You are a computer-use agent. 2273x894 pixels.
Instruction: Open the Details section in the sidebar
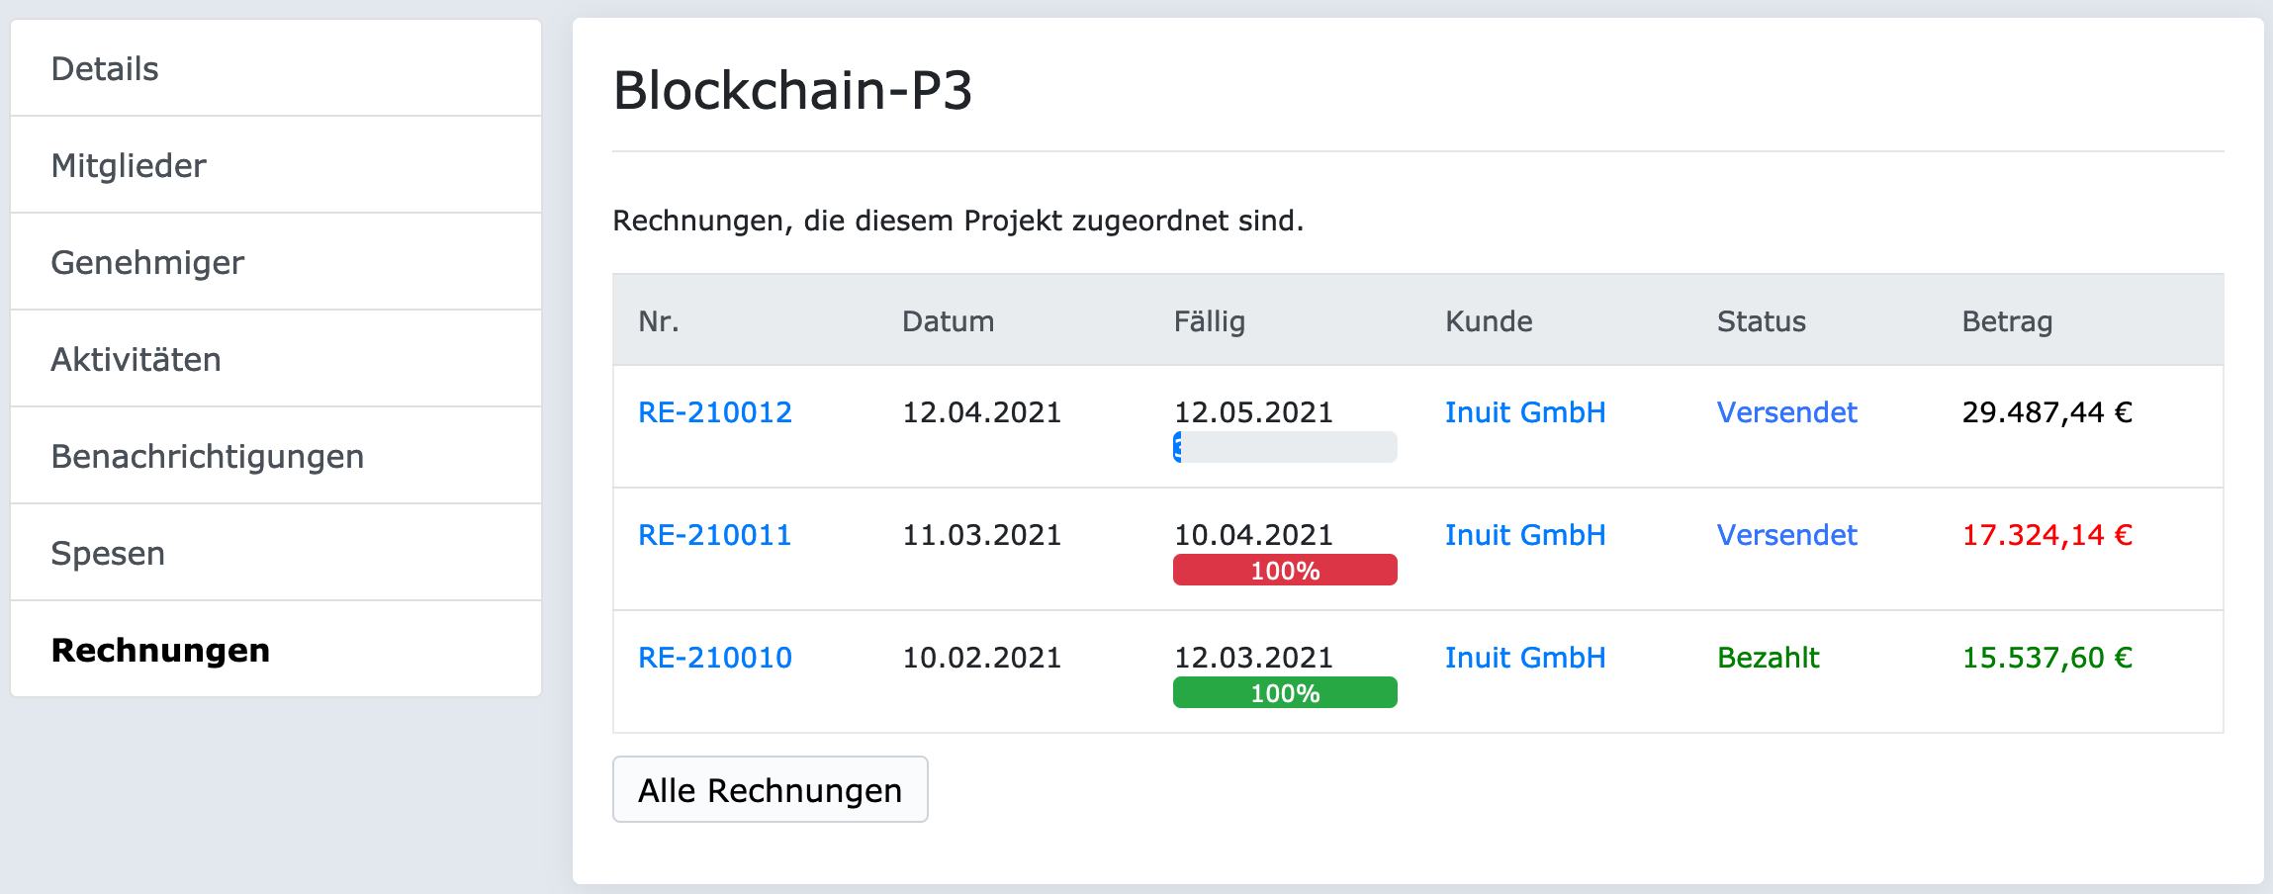click(104, 68)
